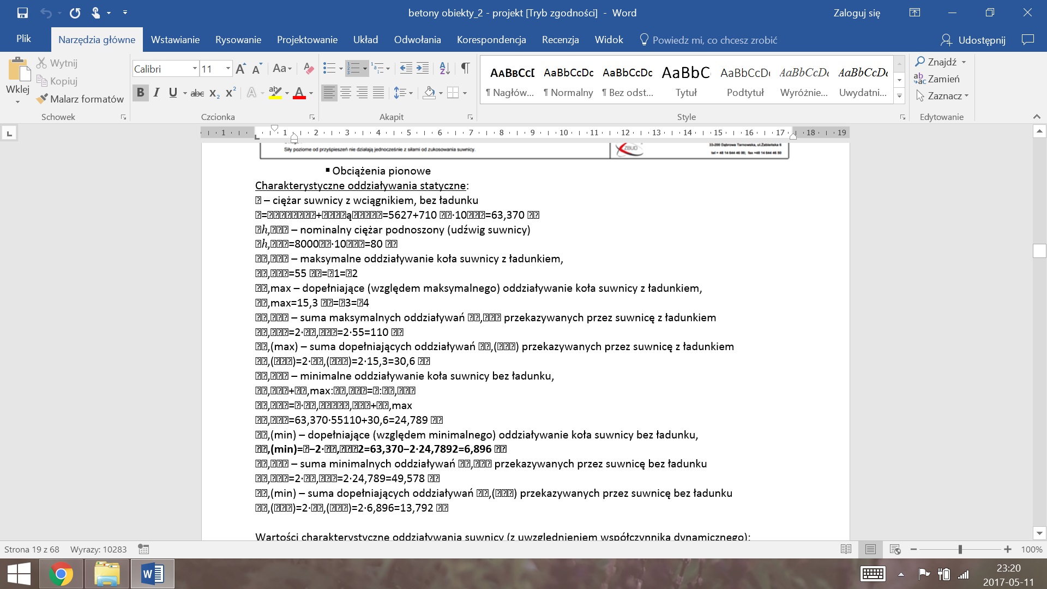
Task: Click the Powiedz mi search field
Action: point(708,40)
